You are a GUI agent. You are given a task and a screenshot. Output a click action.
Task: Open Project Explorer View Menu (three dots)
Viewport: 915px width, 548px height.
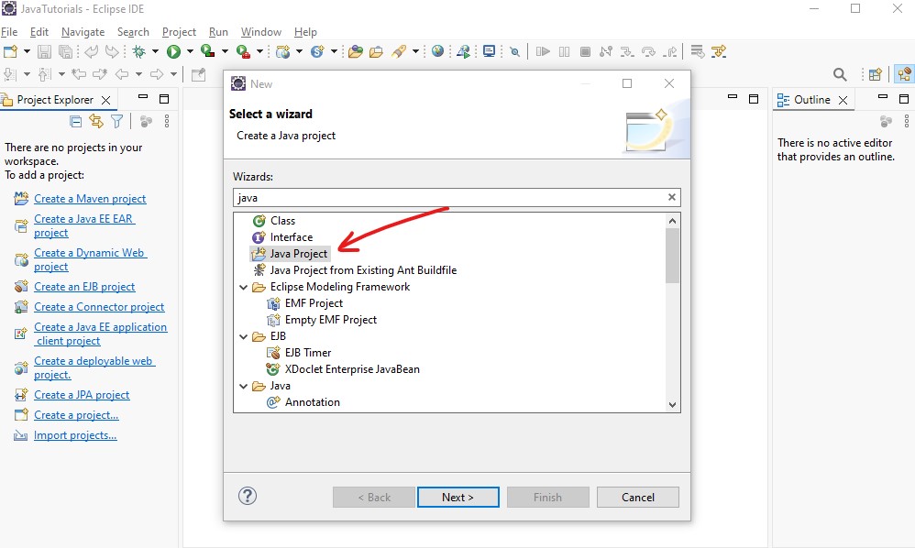[x=167, y=121]
